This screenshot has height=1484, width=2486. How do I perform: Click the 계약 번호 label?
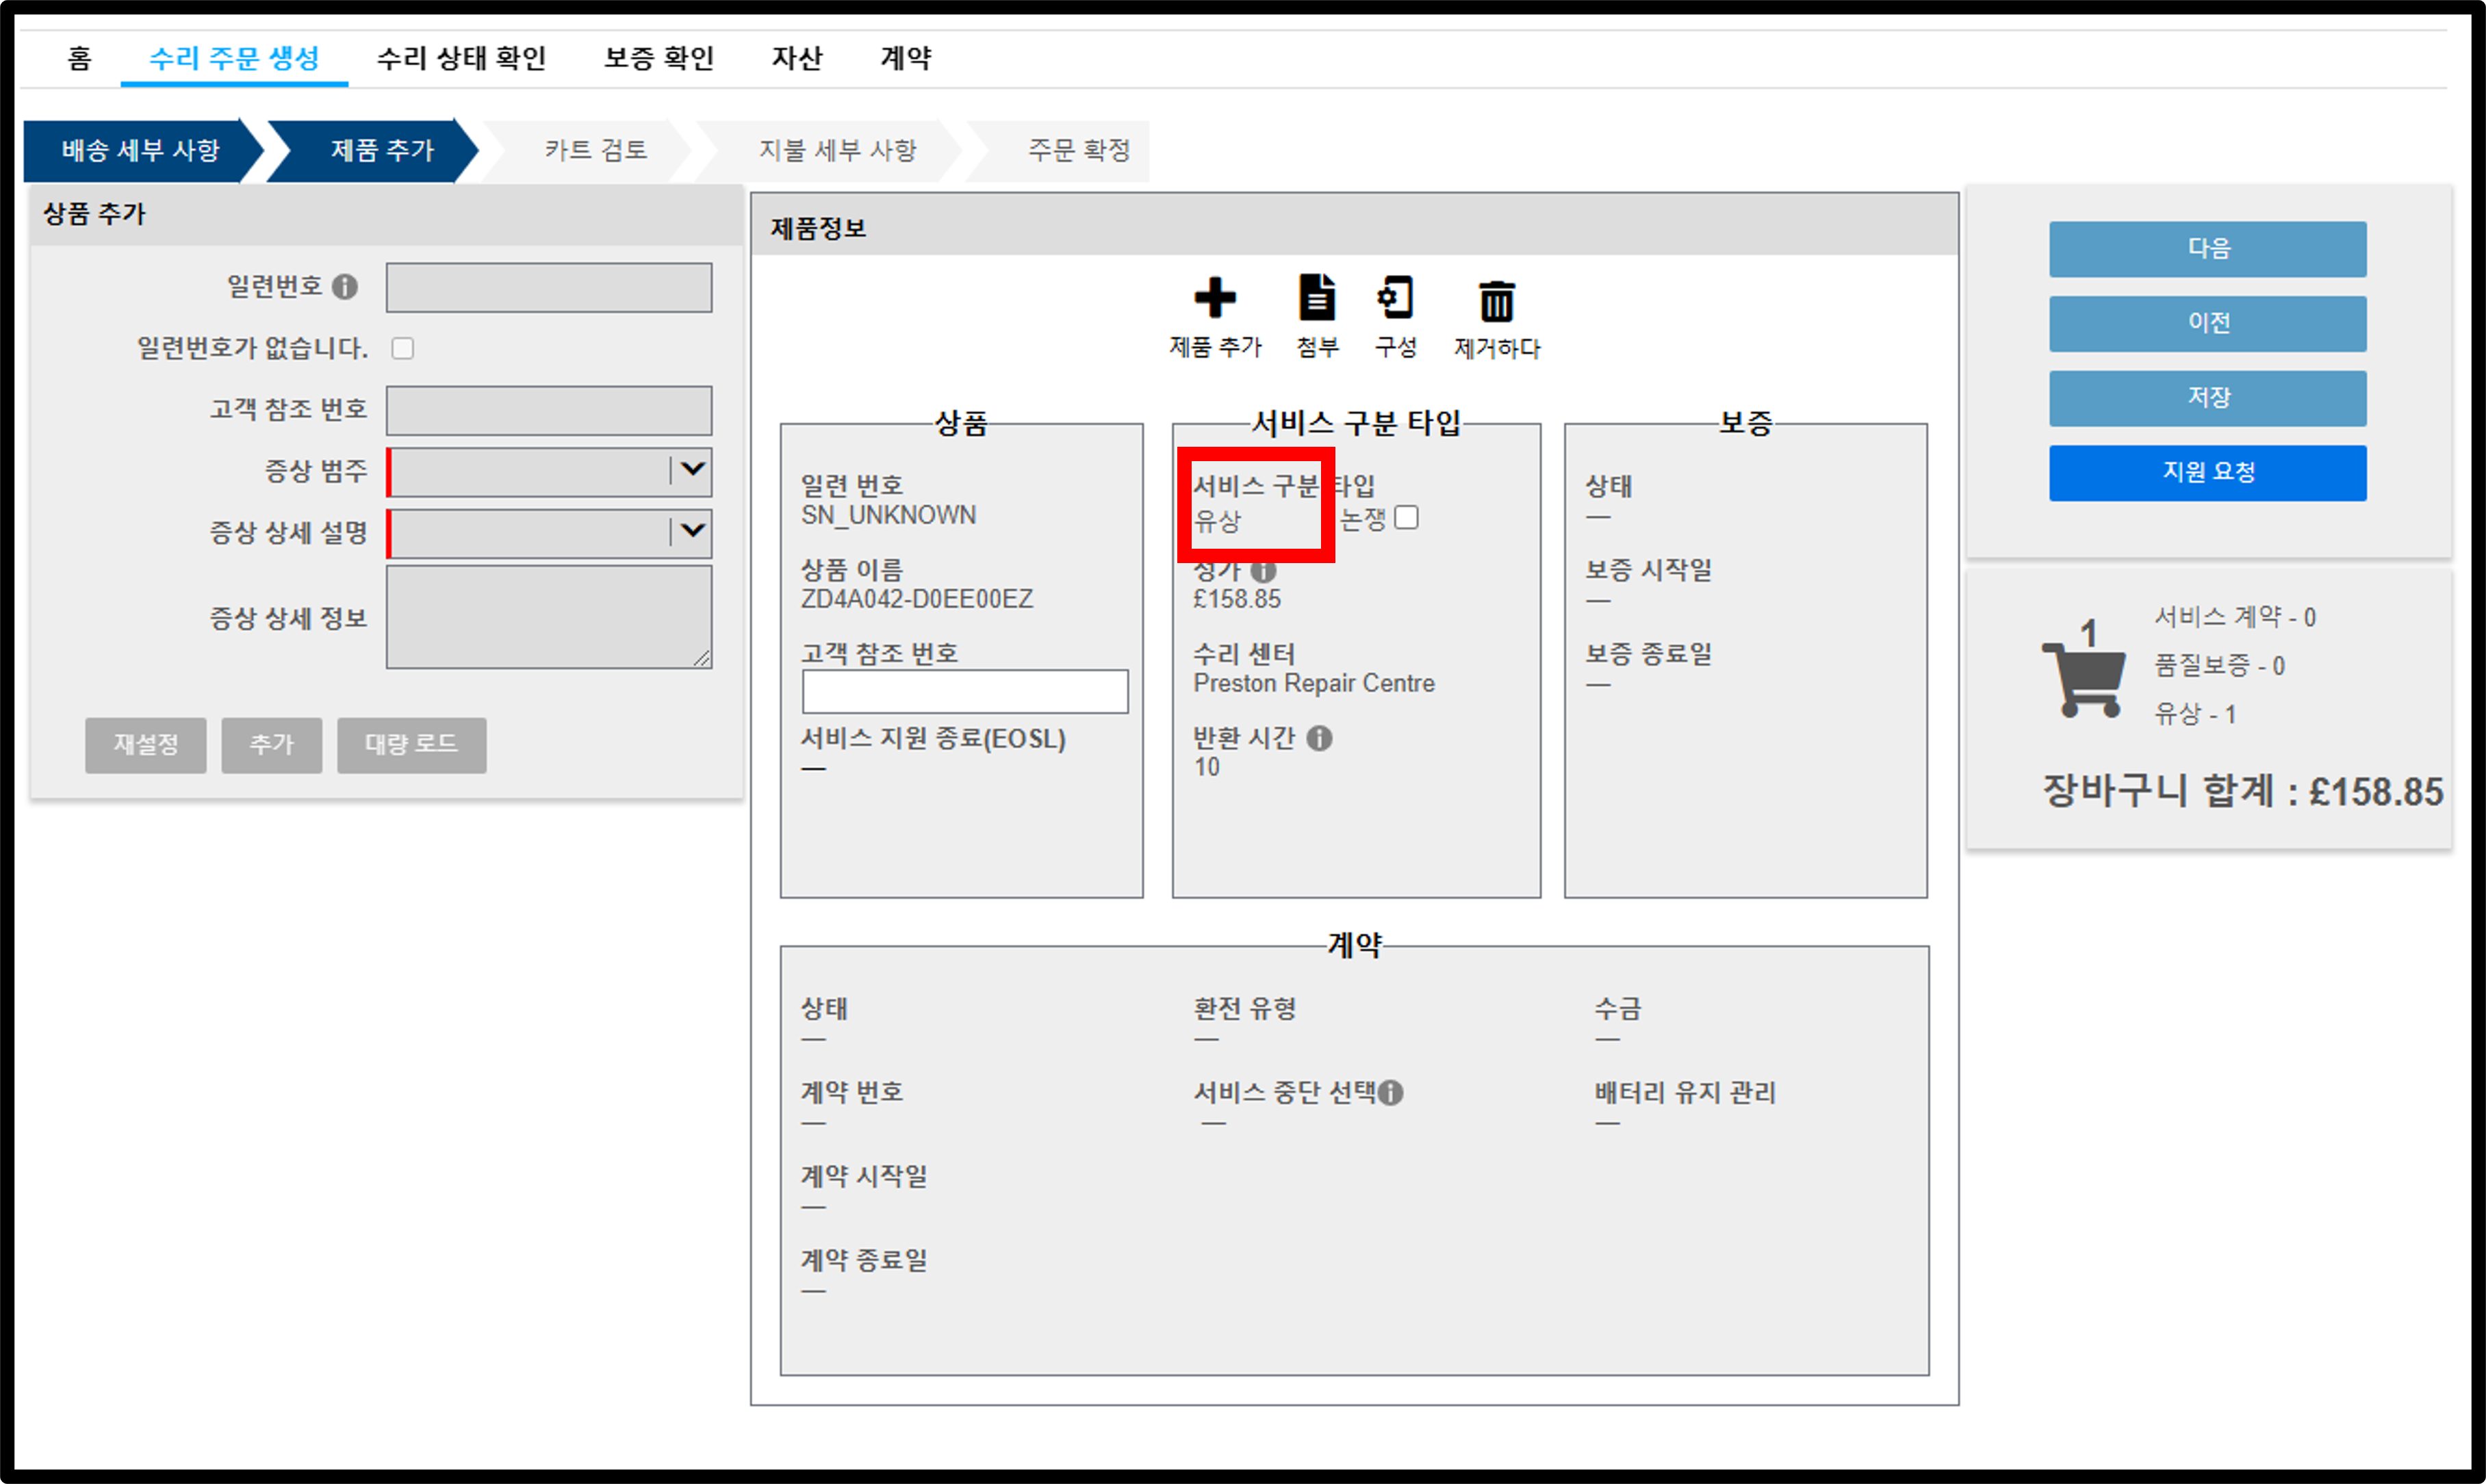coord(852,1092)
